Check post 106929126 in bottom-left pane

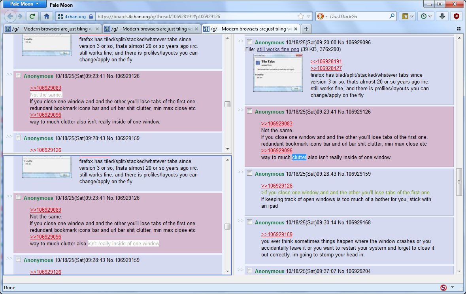(x=19, y=197)
